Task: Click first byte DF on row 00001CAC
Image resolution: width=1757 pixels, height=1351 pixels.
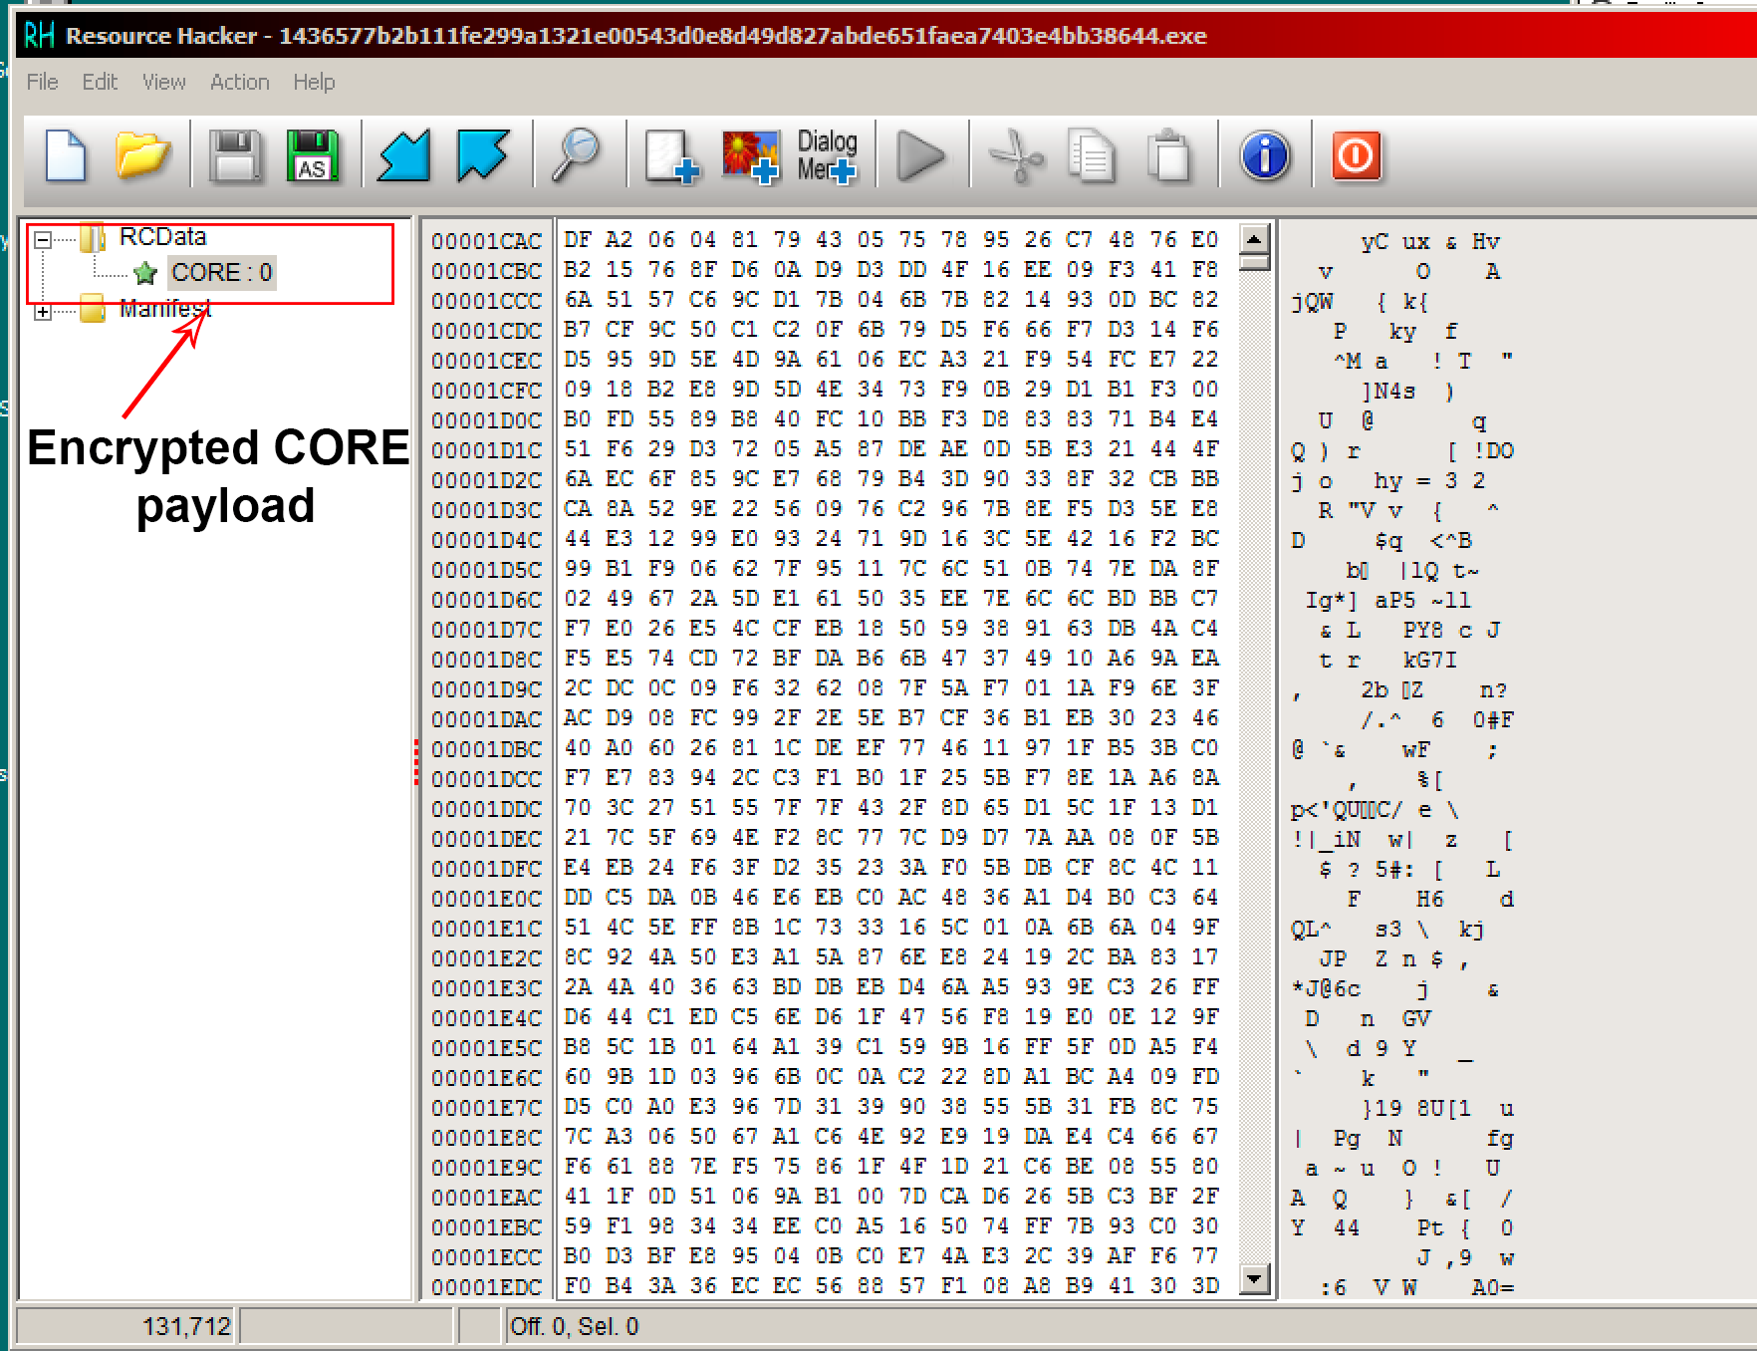Action: (x=578, y=240)
